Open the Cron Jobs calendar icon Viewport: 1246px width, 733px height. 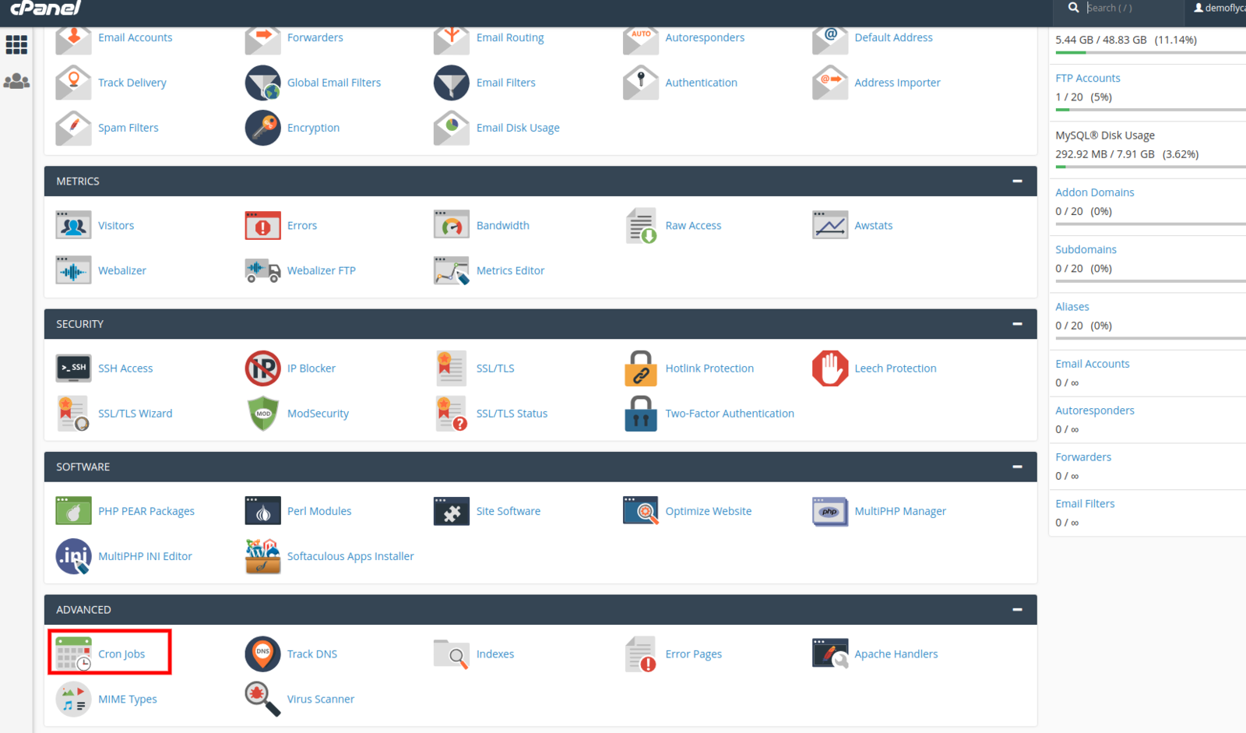[x=73, y=654]
